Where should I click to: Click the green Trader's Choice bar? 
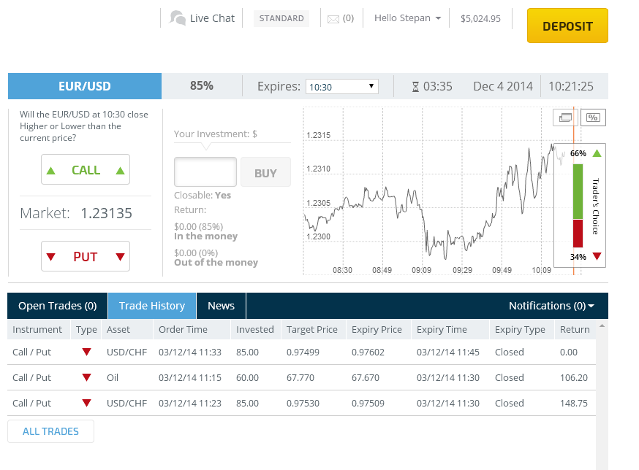click(578, 191)
